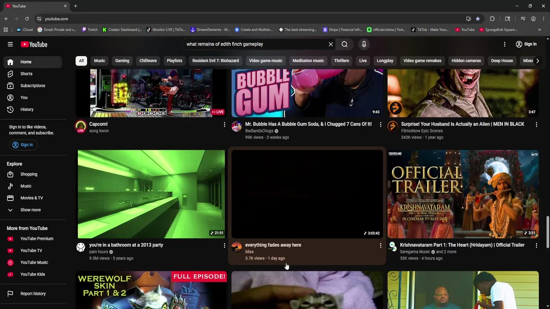Show hidden bookmarks overflow chevron
Screen dimensions: 550x309
[x=540, y=30]
